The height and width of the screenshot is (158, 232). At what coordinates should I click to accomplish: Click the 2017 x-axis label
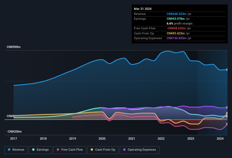point(14,139)
